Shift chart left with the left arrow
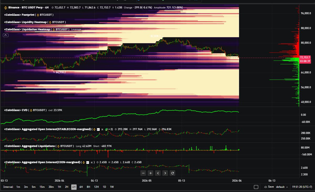This screenshot has width=315, height=192. click(158, 173)
